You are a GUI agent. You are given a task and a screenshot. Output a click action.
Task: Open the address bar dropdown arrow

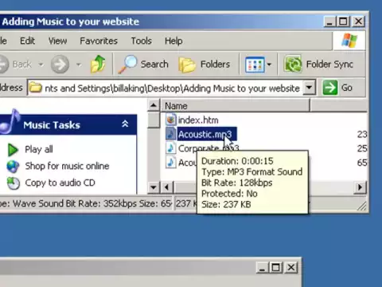[x=309, y=88]
